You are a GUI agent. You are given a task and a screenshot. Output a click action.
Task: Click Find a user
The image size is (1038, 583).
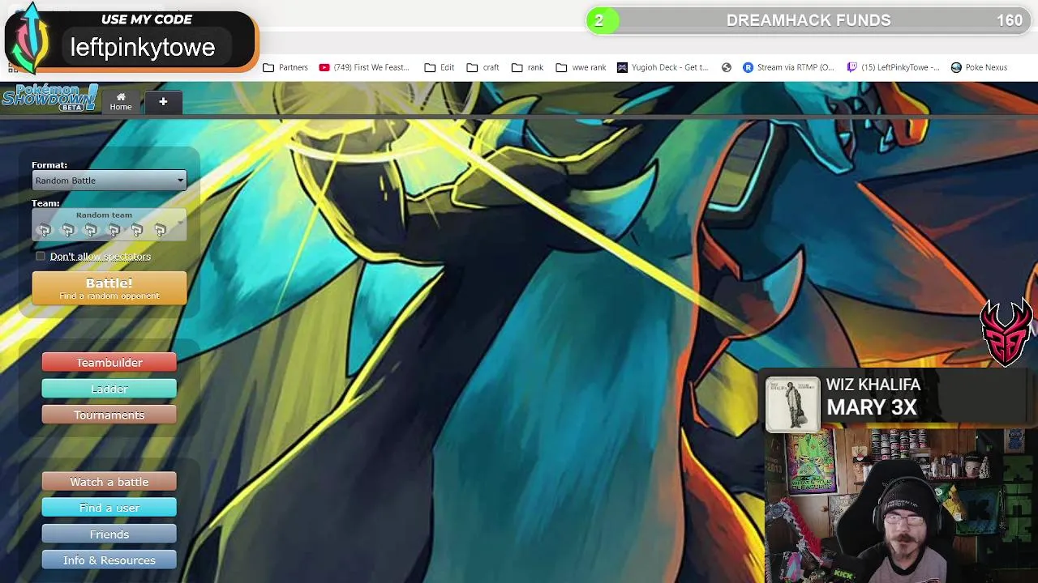coord(109,508)
